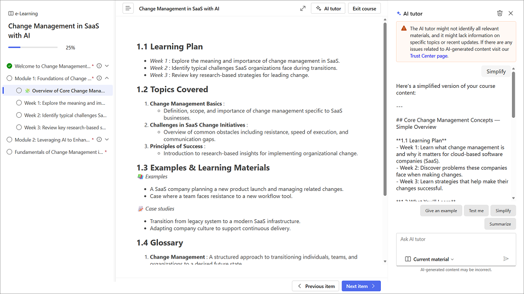Mark Week 3 lesson completion circle
The width and height of the screenshot is (524, 294).
19,128
